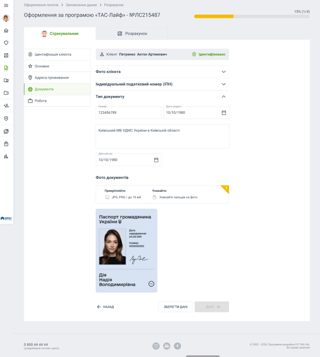This screenshot has height=357, width=320.
Task: Click the bar chart statistics sidebar icon
Action: (x=6, y=157)
